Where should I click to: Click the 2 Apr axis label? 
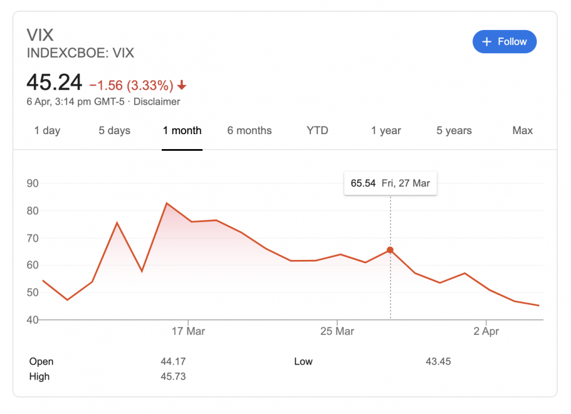(x=486, y=331)
